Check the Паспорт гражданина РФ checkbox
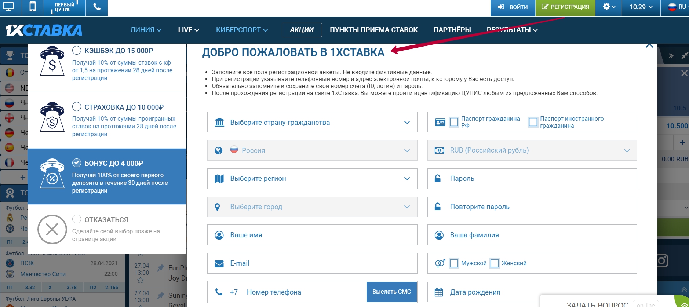The height and width of the screenshot is (307, 689). point(454,122)
